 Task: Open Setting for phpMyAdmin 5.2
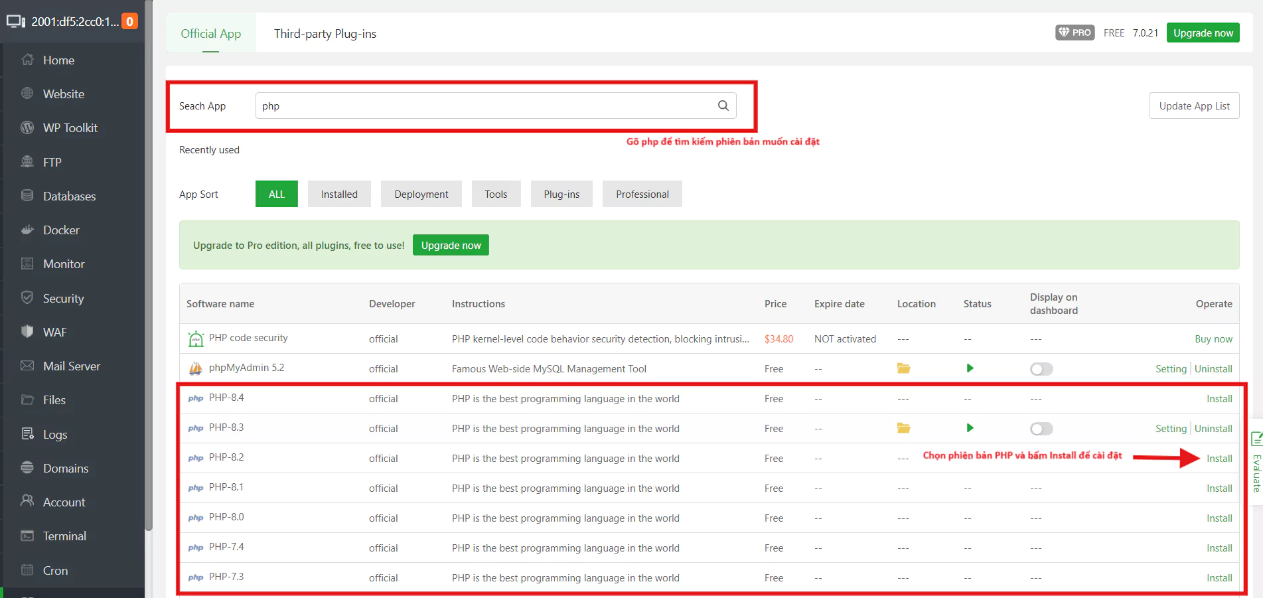(x=1171, y=368)
